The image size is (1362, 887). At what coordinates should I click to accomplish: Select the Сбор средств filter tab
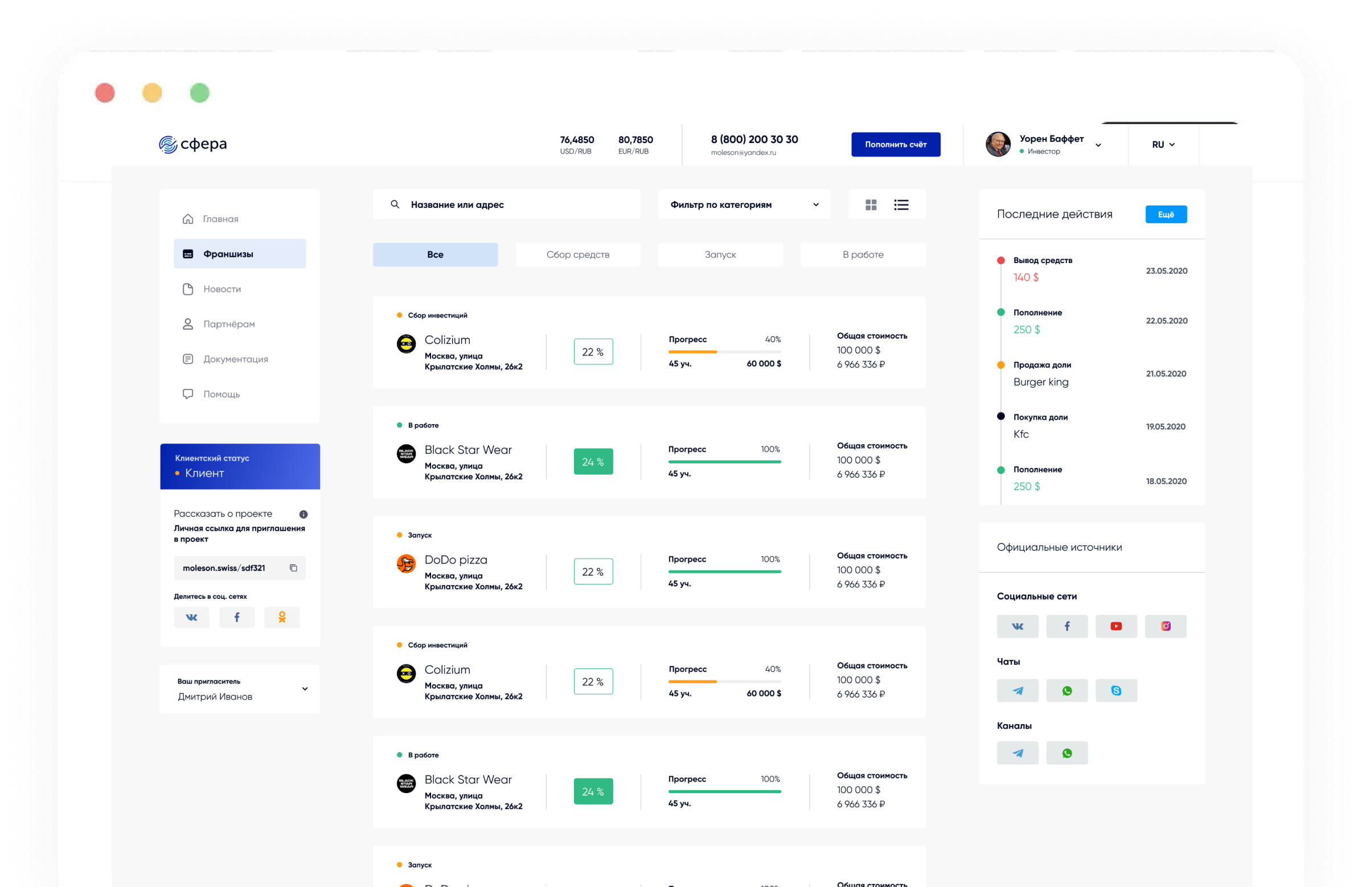(578, 254)
